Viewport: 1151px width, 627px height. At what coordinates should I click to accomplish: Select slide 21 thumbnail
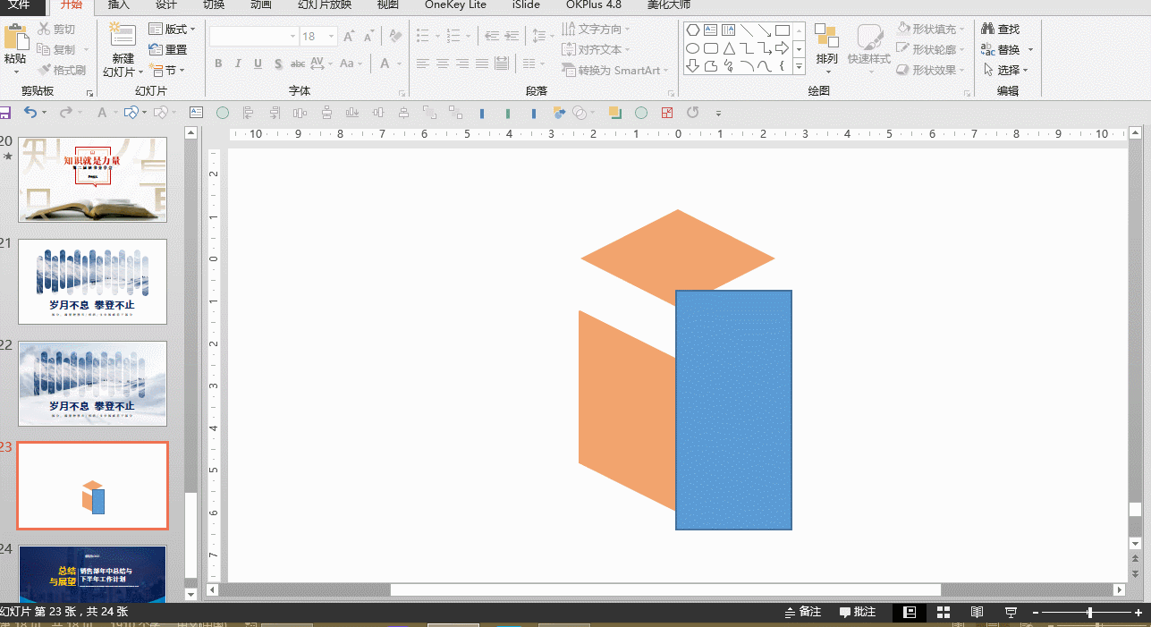[92, 282]
